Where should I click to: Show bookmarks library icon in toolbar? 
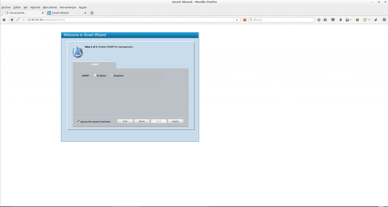pyautogui.click(x=325, y=20)
